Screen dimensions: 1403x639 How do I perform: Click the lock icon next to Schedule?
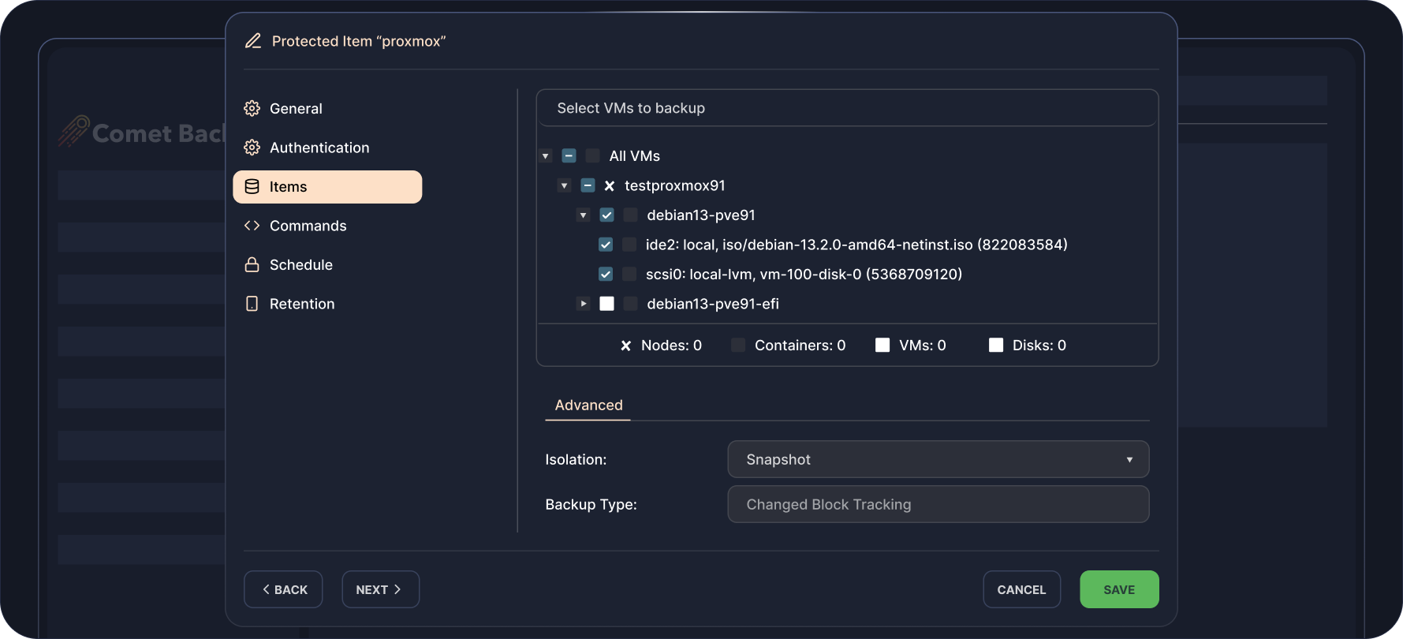252,265
